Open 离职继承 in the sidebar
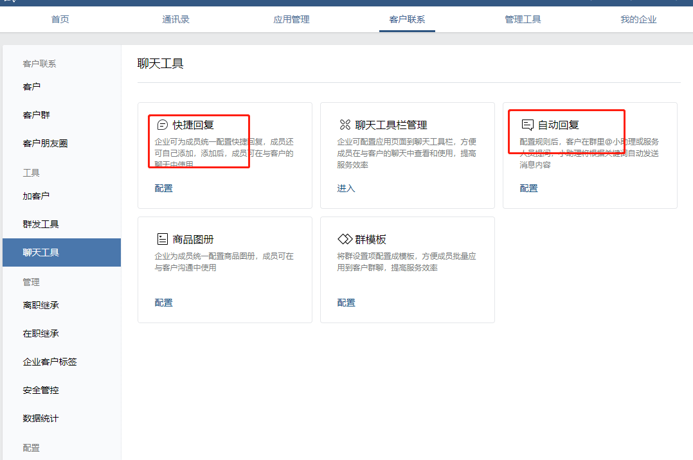 click(x=41, y=305)
